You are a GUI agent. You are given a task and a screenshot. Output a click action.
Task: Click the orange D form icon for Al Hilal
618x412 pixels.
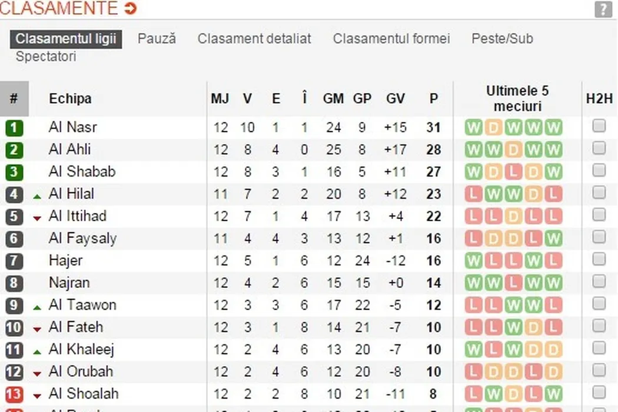pos(533,194)
